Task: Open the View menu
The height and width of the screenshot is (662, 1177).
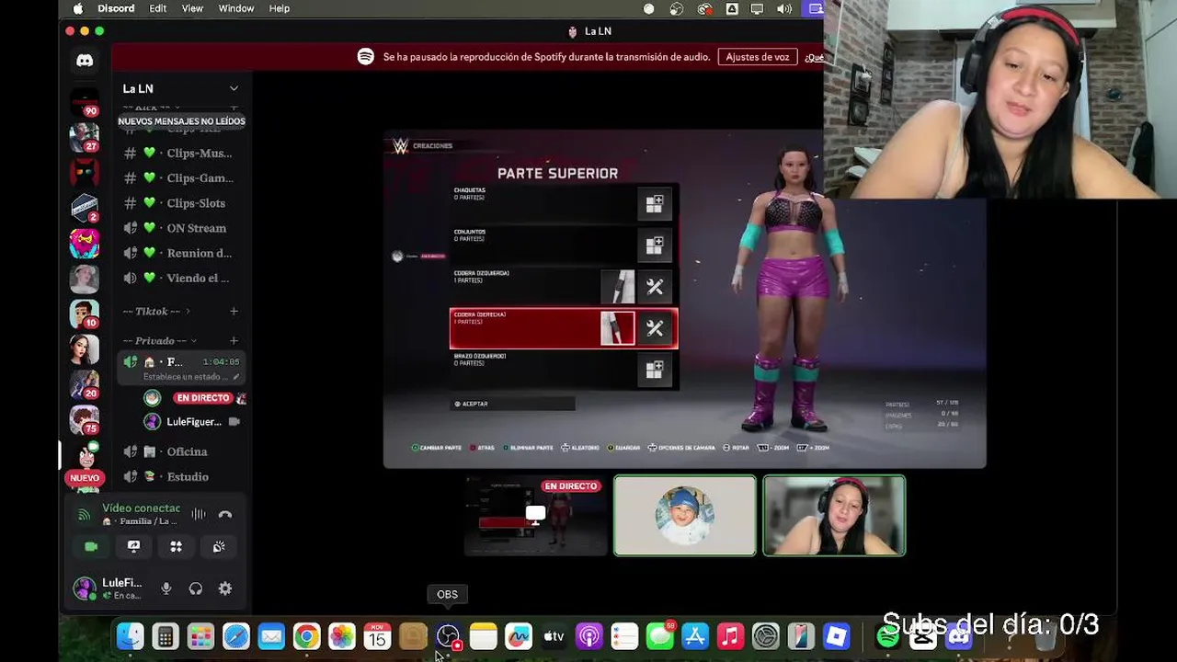Action: pos(192,8)
